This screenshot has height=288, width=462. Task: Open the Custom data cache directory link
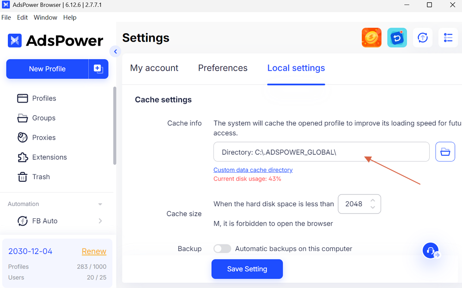tap(253, 170)
